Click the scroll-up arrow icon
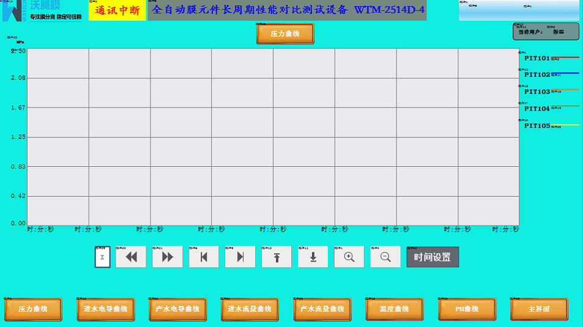The image size is (583, 327). point(277,257)
